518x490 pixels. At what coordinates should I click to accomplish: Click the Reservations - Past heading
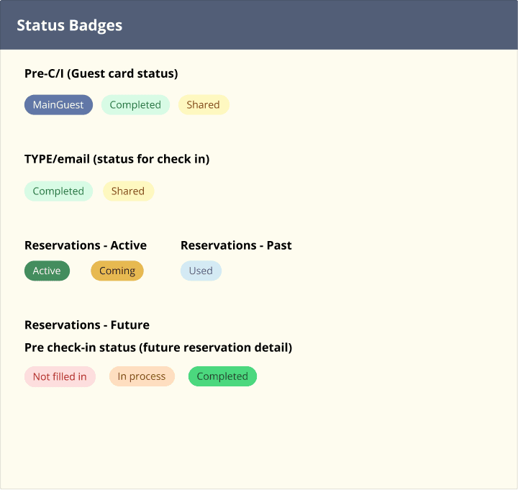pyautogui.click(x=236, y=245)
